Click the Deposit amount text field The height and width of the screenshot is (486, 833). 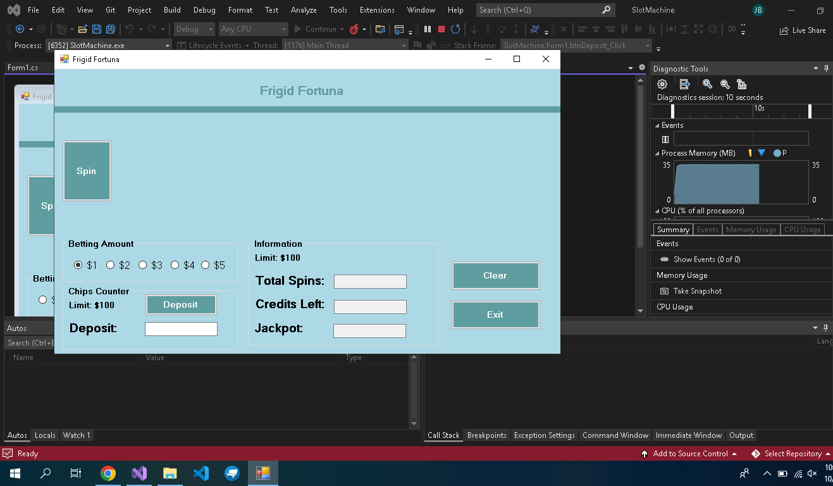[181, 329]
